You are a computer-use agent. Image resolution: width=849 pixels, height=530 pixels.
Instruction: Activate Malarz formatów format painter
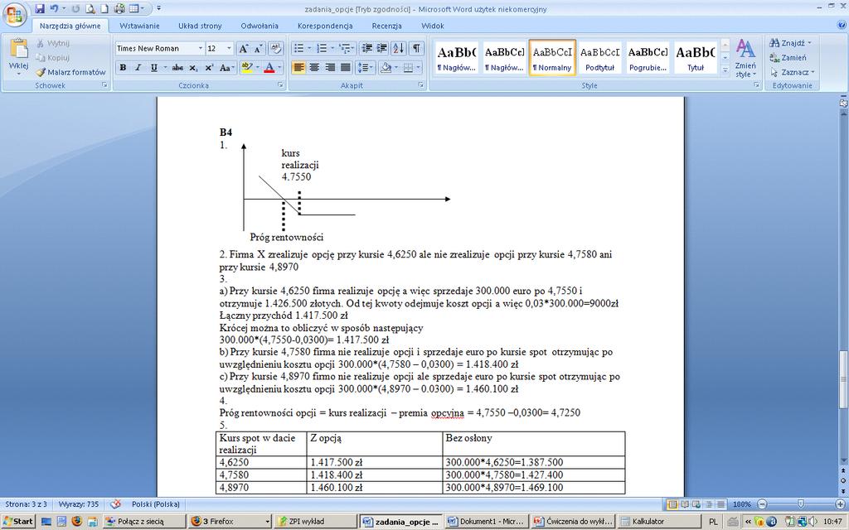(71, 72)
